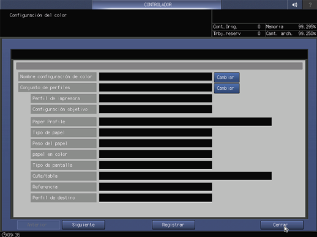Click the Referencia value field

tap(155, 187)
